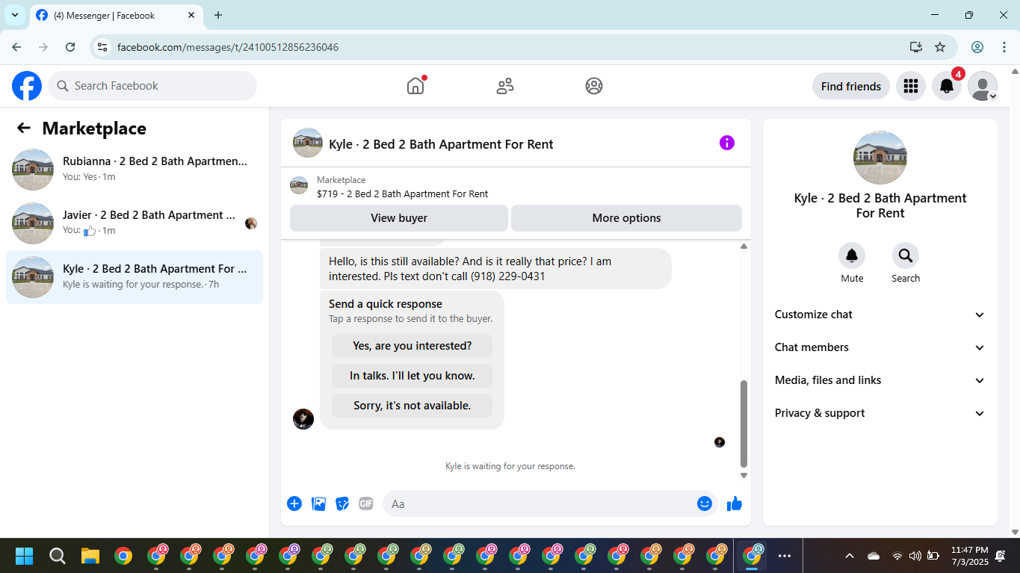Open the volume control in system tray
The image size is (1020, 573).
[915, 556]
